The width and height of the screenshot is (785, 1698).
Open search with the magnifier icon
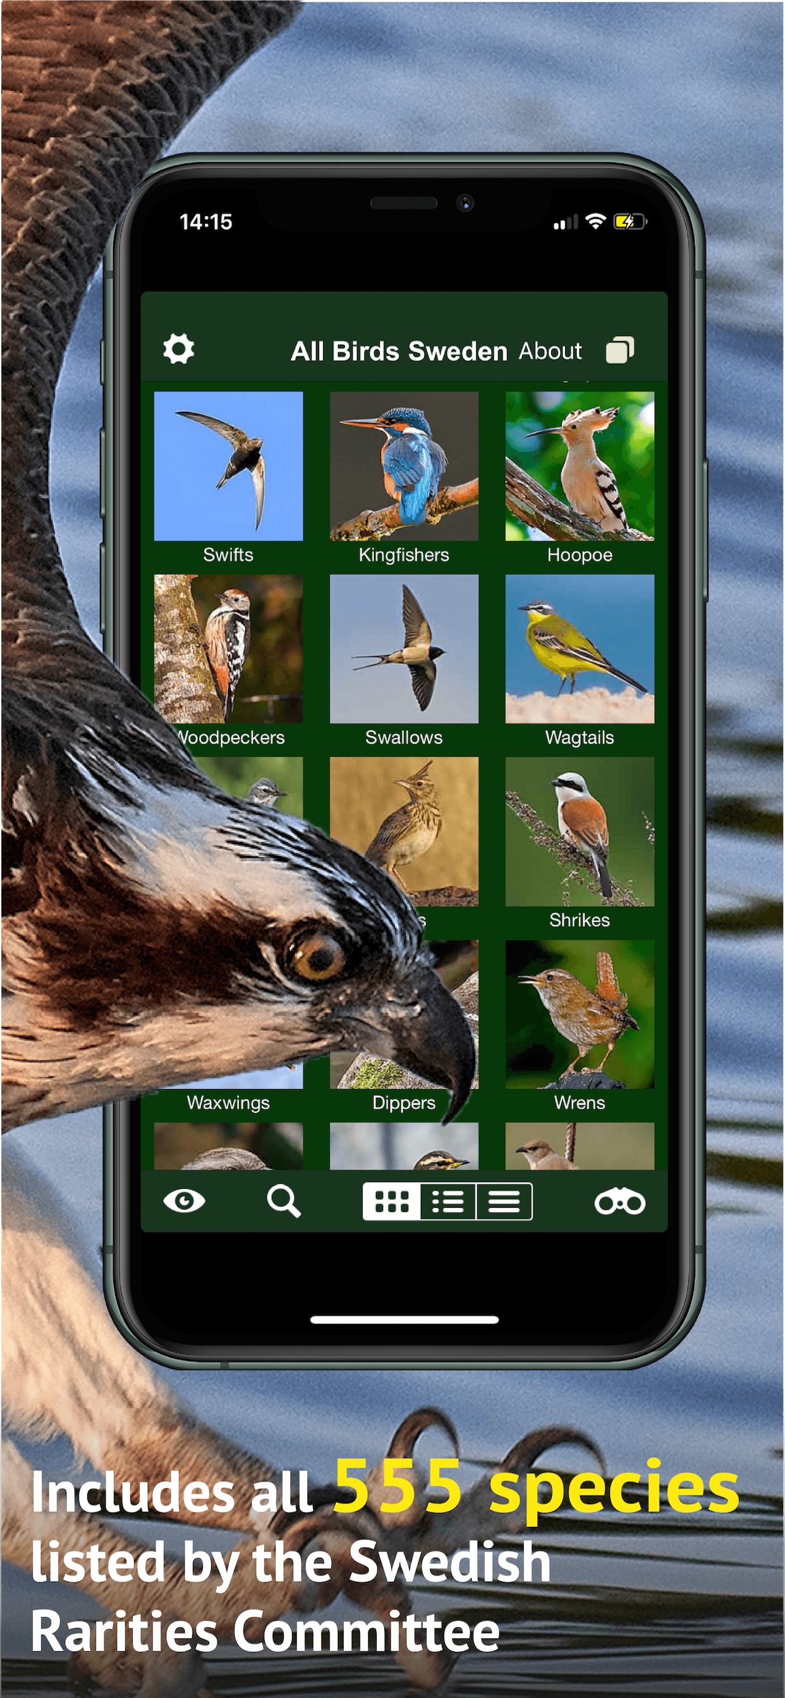[284, 1201]
